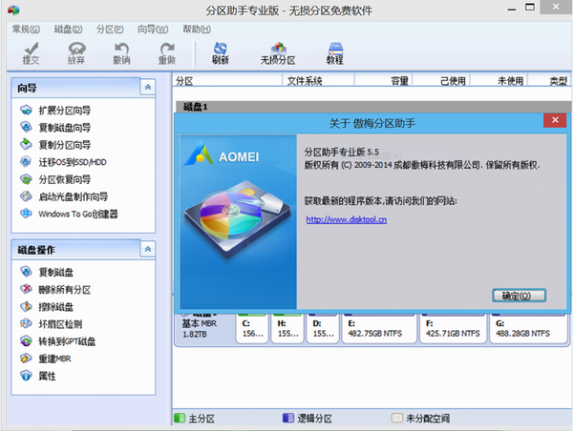573x431 pixels.
Task: Start the 迁移OS到SSD/HDD wizard icon
Action: coord(26,161)
